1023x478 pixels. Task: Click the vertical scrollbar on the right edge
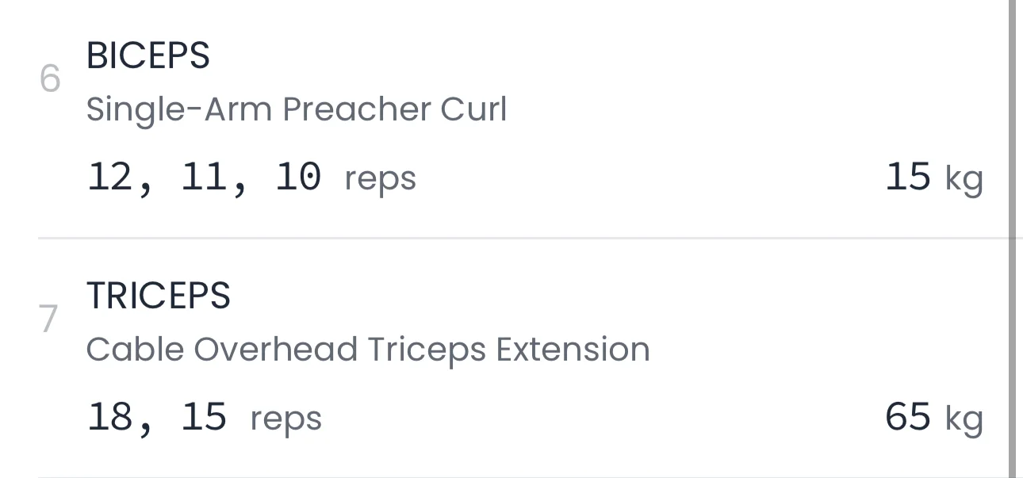1012,238
